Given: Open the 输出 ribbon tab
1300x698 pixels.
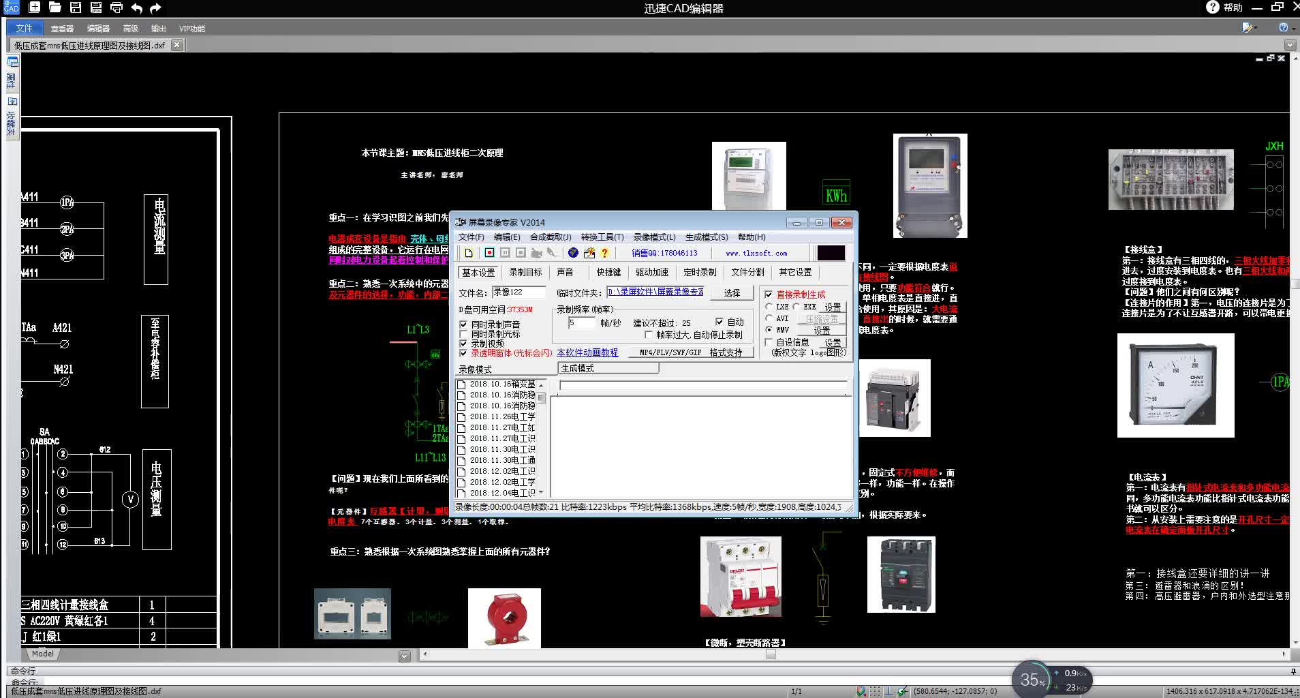Looking at the screenshot, I should coord(158,29).
